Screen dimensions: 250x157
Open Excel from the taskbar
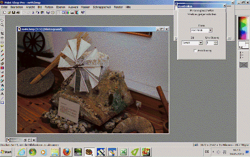(123, 152)
